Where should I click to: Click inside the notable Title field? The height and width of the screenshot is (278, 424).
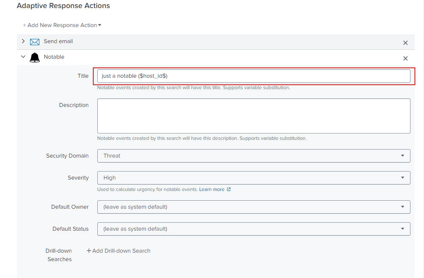(x=254, y=76)
